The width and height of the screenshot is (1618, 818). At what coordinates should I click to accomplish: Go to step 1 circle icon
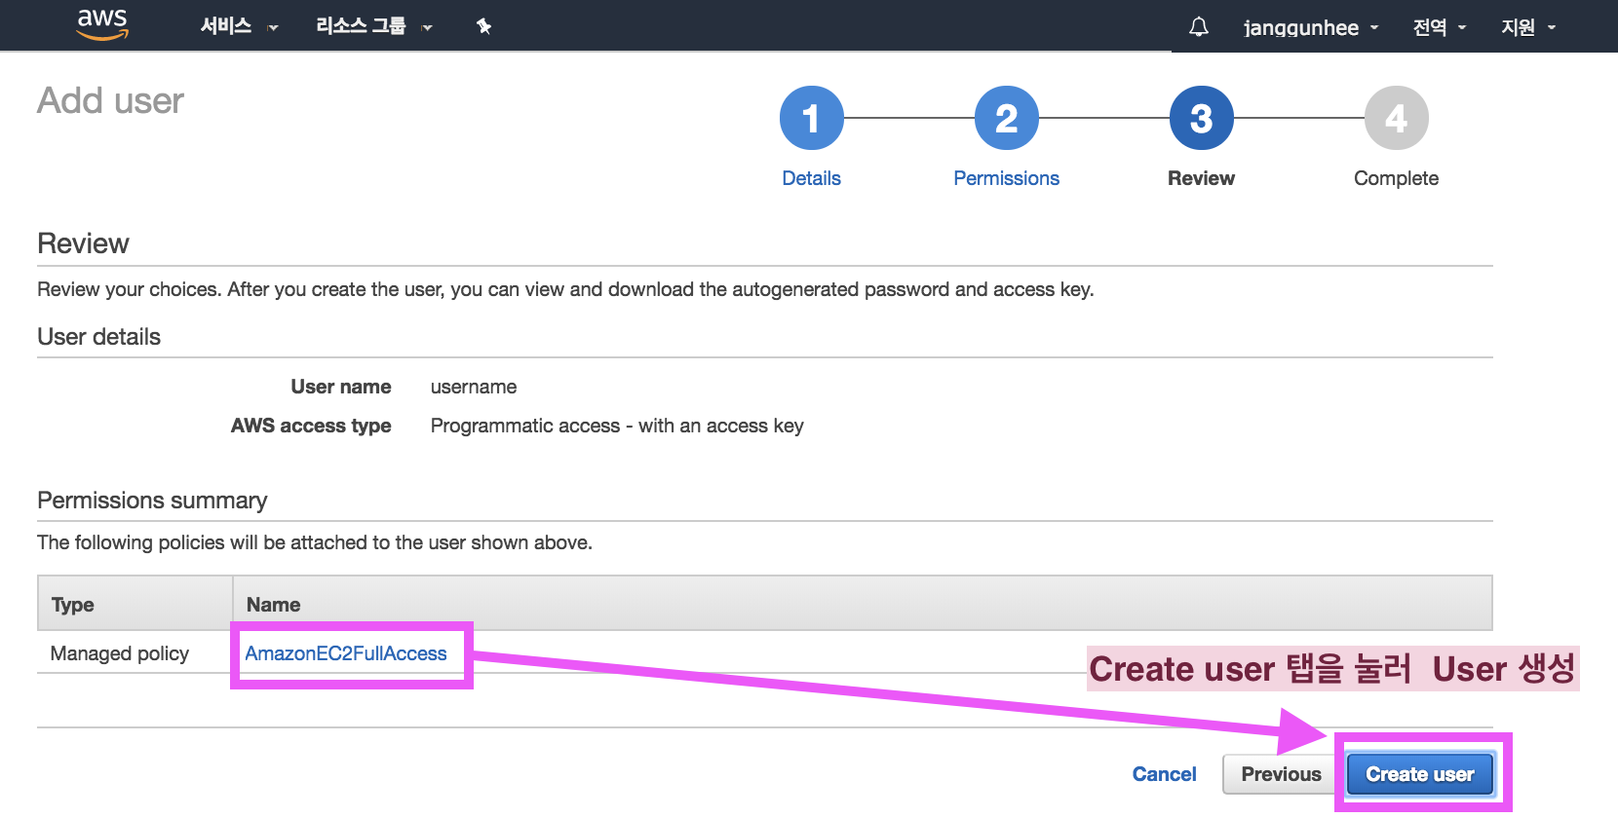(811, 119)
